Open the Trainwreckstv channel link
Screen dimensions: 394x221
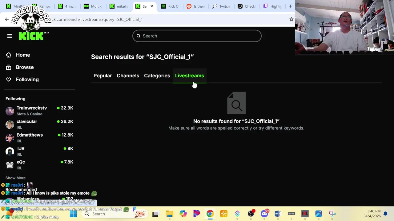(x=32, y=108)
